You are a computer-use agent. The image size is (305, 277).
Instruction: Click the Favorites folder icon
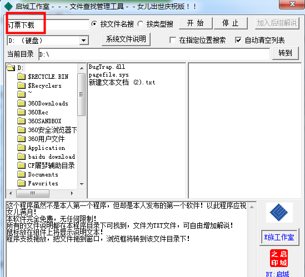click(21, 183)
